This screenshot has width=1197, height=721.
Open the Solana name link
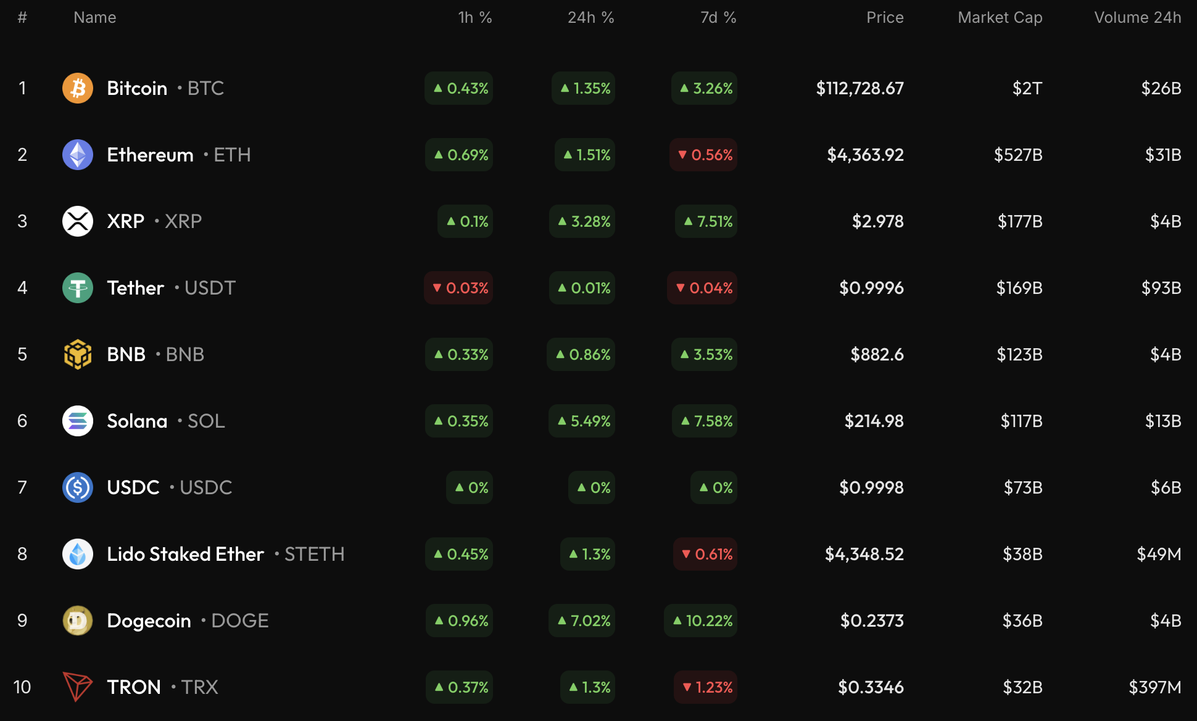137,421
